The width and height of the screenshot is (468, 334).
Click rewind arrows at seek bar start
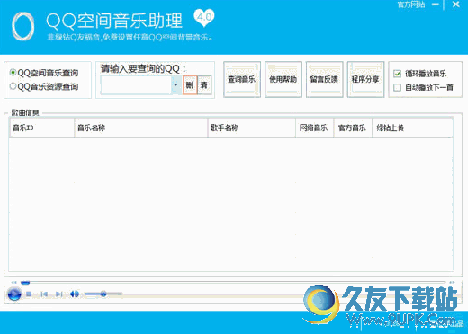[x=13, y=282]
